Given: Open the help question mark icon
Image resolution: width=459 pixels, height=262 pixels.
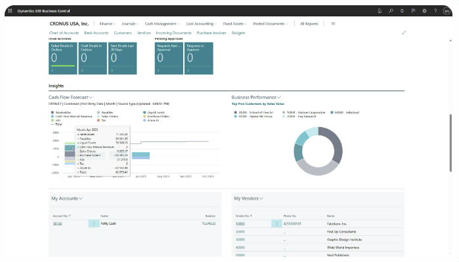Looking at the screenshot, I should 435,10.
